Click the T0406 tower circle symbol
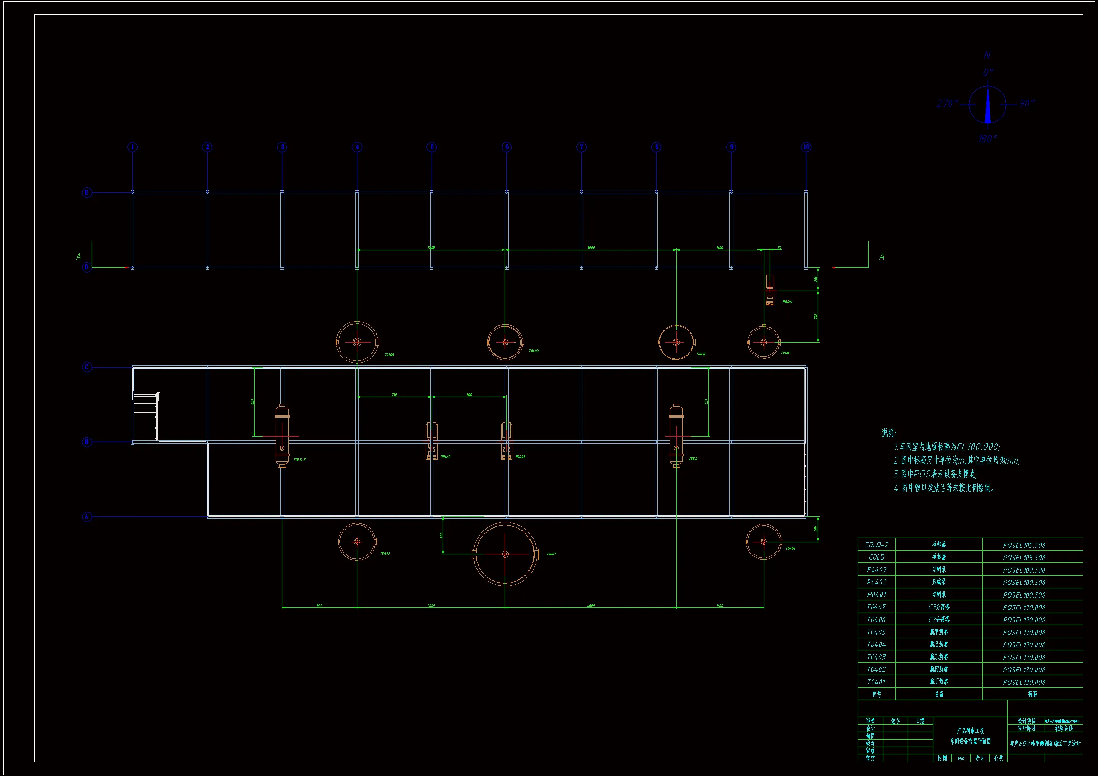Image resolution: width=1098 pixels, height=776 pixels. point(357,542)
